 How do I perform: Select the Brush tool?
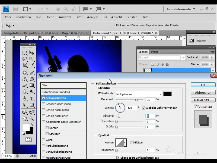pos(32,73)
